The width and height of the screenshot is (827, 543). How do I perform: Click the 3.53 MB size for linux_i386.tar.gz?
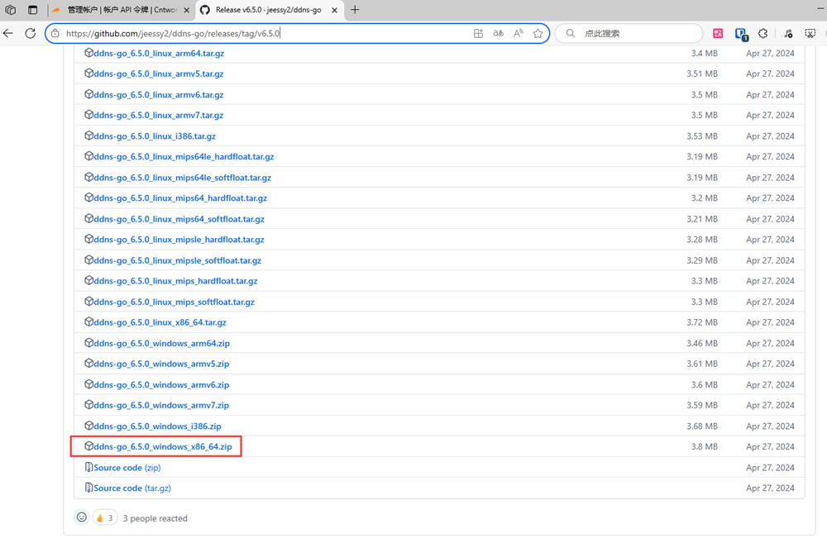coord(702,136)
